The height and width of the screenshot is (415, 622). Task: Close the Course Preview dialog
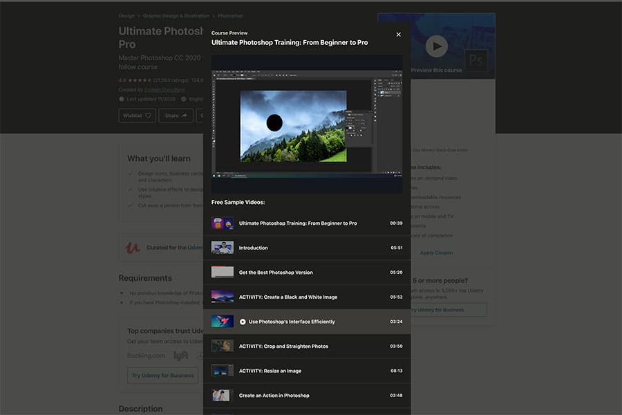coord(398,35)
